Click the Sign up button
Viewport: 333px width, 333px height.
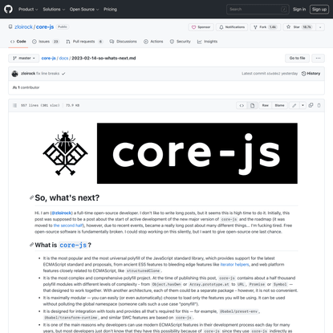coord(319,10)
